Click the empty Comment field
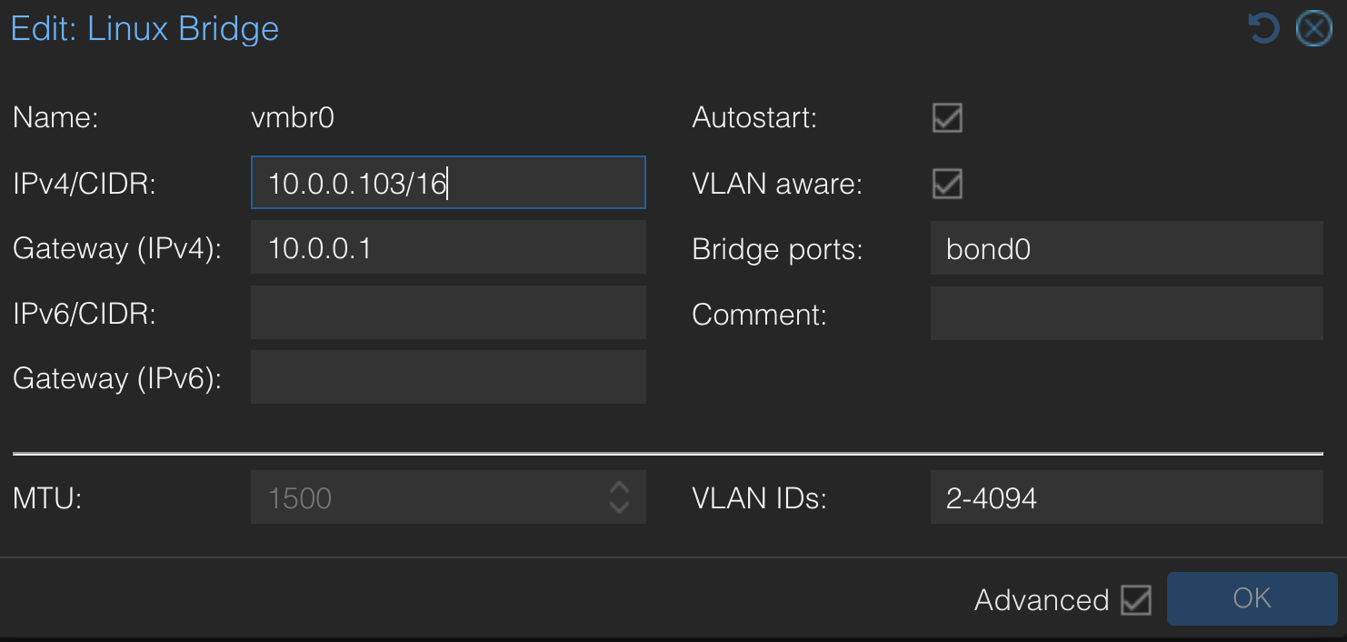The image size is (1347, 642). click(x=1126, y=313)
